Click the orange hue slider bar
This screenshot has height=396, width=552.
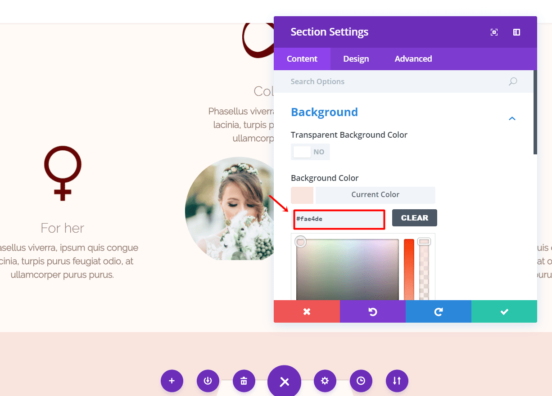coord(409,270)
